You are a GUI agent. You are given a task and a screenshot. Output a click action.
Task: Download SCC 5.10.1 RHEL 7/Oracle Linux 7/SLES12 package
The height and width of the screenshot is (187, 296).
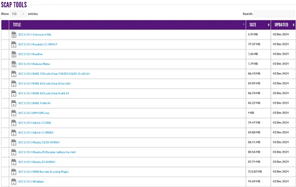(54, 74)
